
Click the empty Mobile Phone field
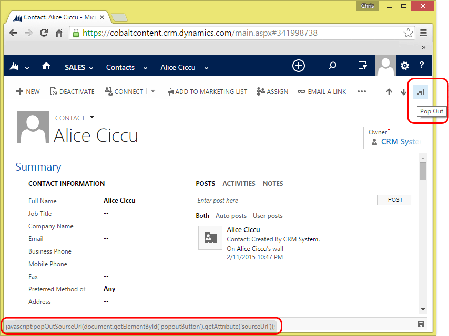click(x=106, y=264)
